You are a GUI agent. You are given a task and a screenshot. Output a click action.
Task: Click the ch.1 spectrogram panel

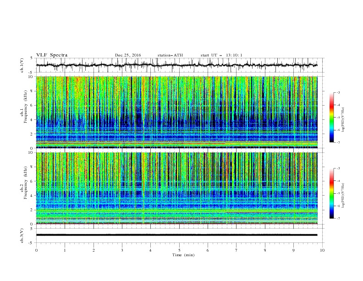pyautogui.click(x=177, y=112)
